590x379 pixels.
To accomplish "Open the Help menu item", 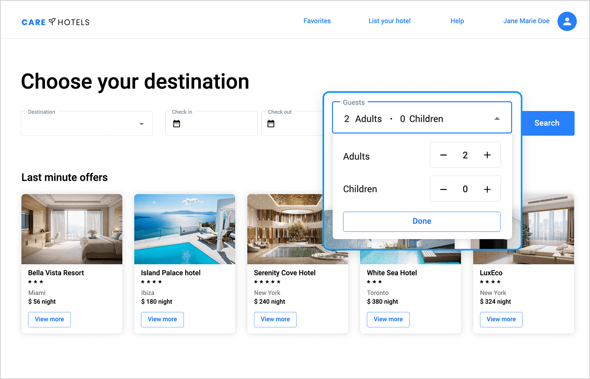I will [x=457, y=21].
